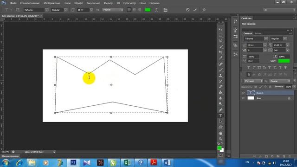
Task: Select the Dodge tool
Action: [x=220, y=104]
